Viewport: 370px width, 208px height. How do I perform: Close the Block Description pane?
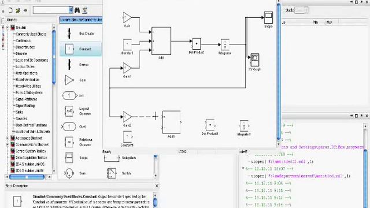(157, 186)
